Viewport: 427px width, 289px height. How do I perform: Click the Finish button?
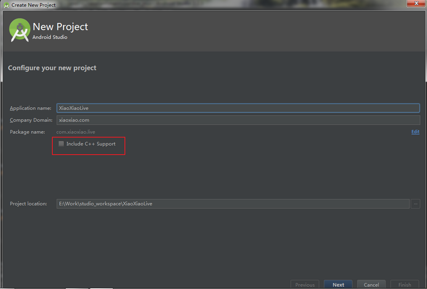pyautogui.click(x=405, y=284)
